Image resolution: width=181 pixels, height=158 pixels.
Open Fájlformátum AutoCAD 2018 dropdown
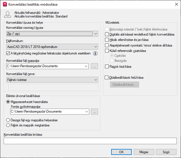[52, 47]
